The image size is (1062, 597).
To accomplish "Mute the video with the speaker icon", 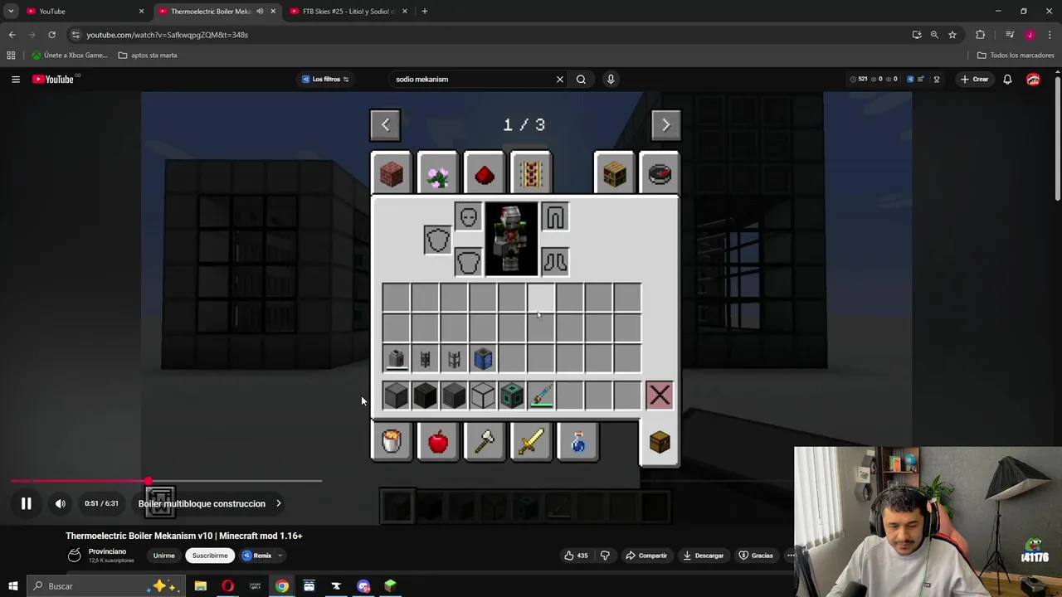I will [x=60, y=503].
